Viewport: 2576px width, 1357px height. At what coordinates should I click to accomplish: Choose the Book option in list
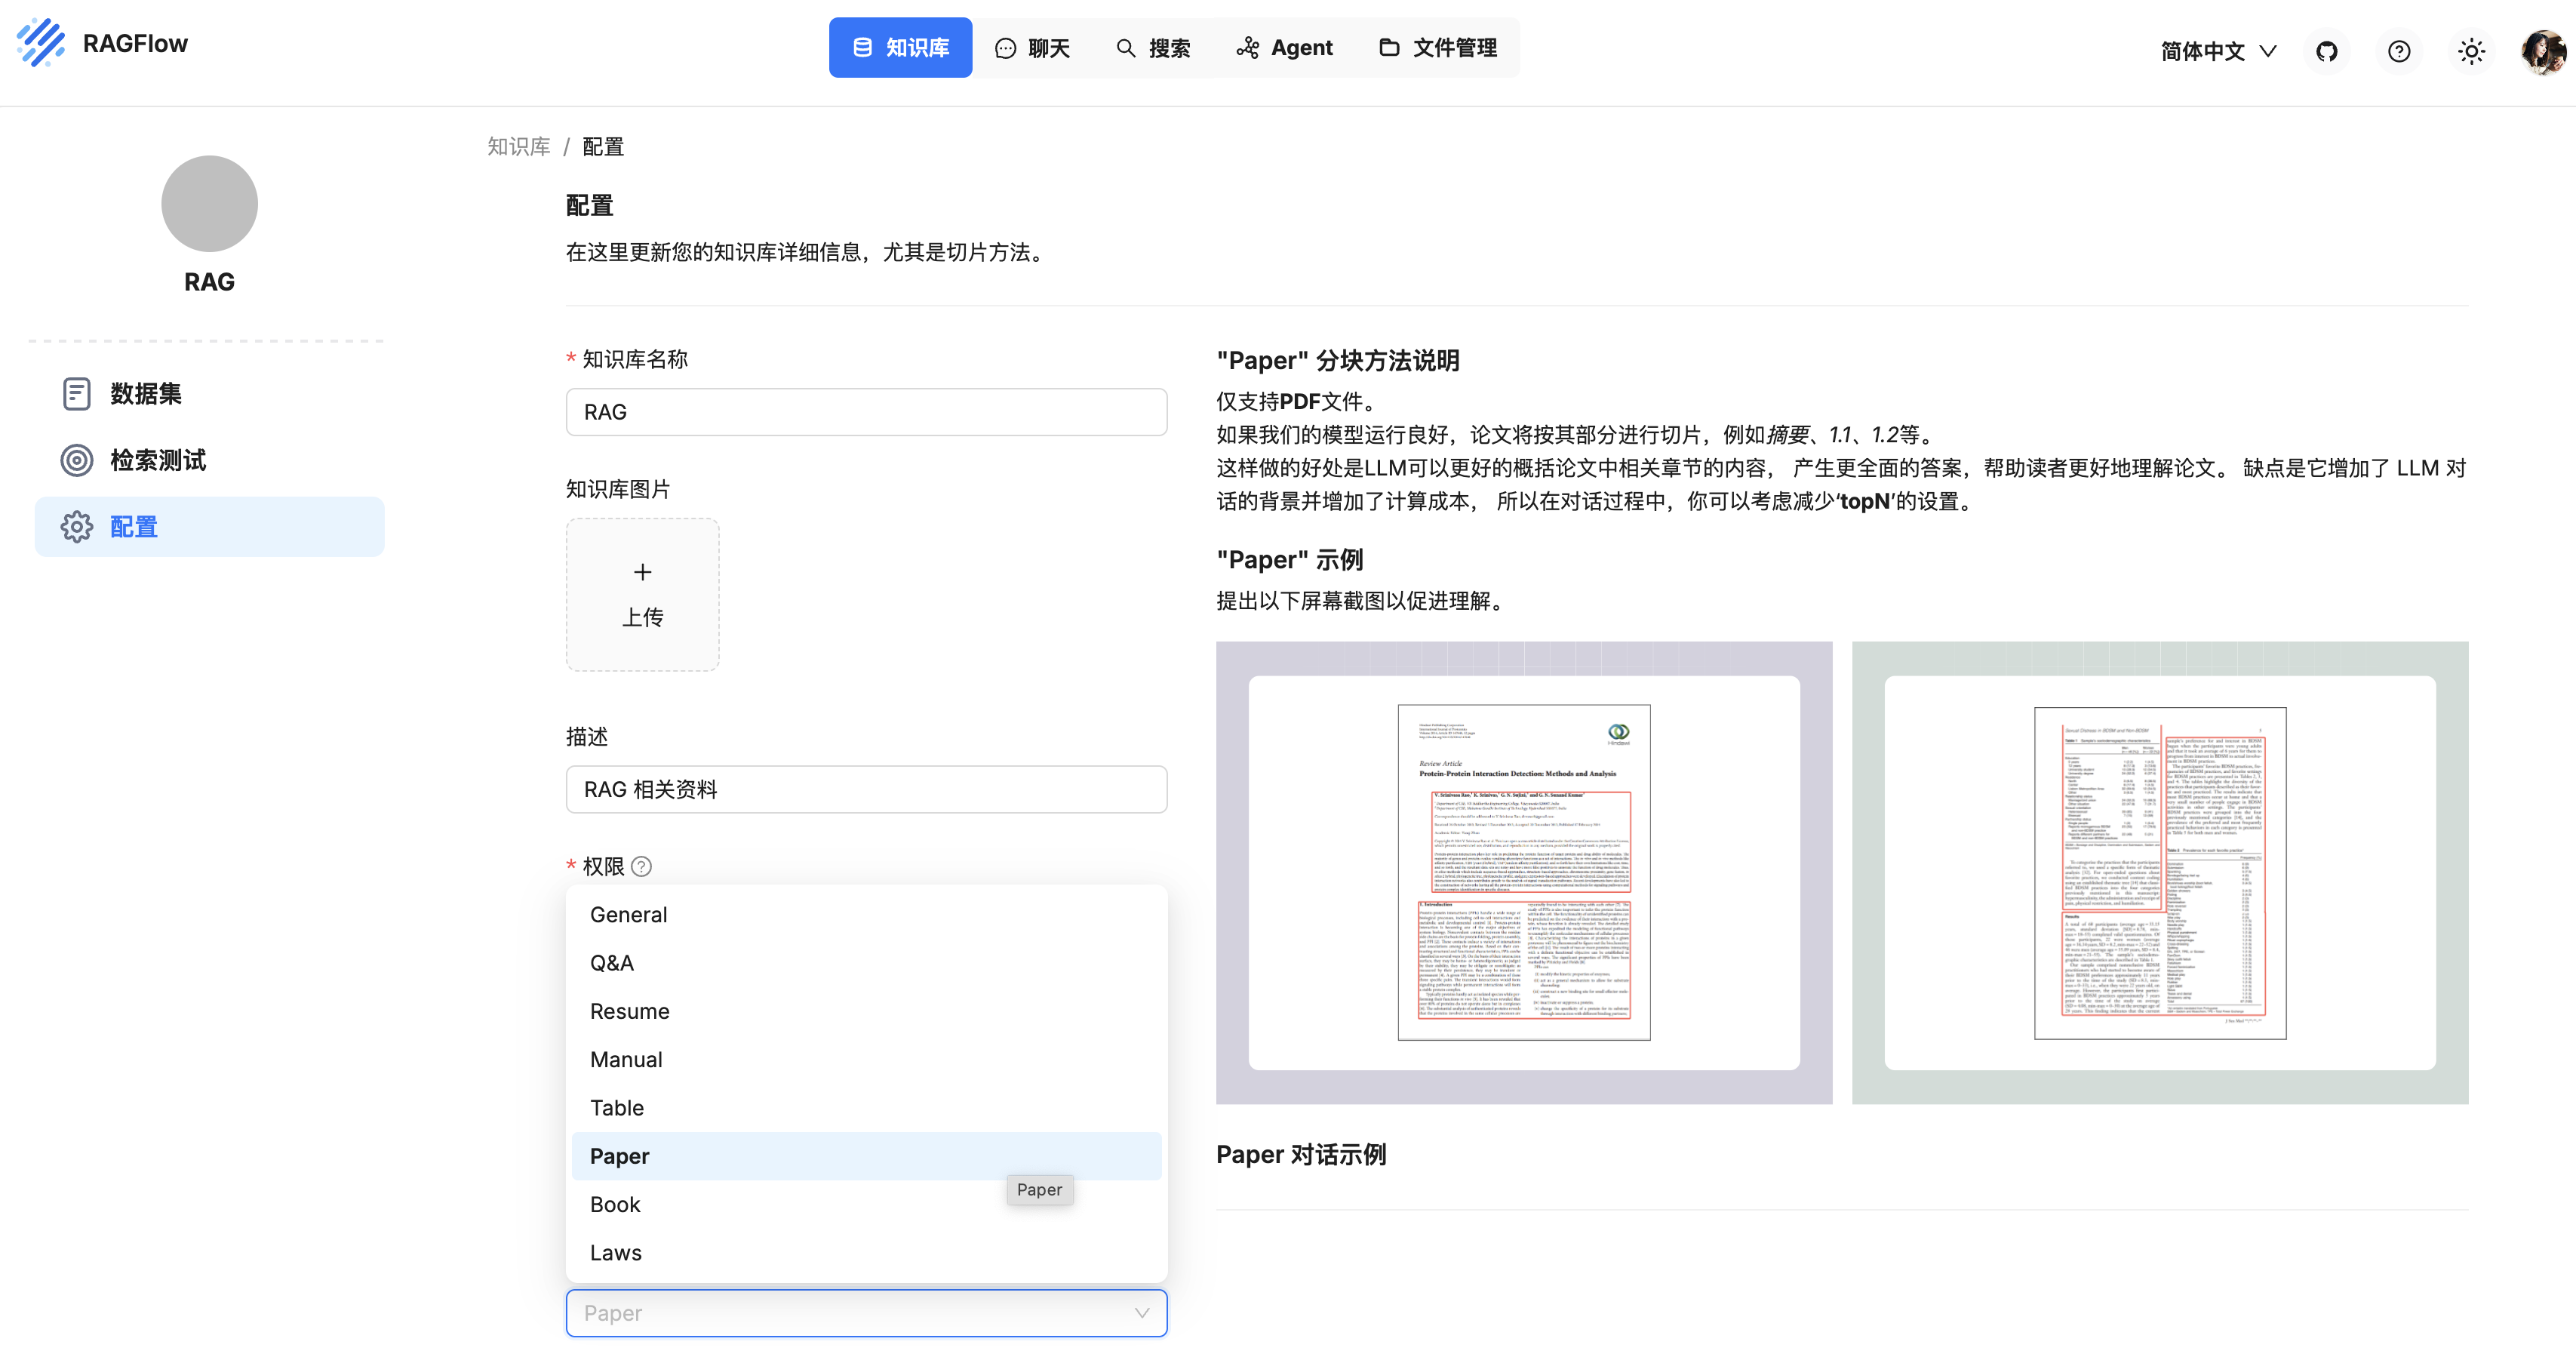tap(615, 1205)
